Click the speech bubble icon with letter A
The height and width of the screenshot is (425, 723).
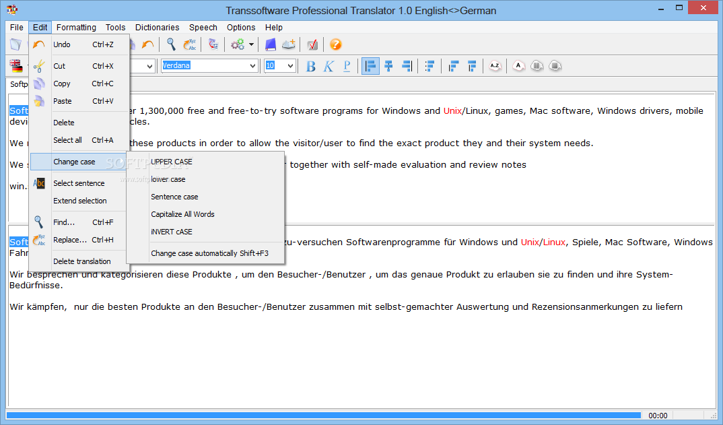pos(519,66)
